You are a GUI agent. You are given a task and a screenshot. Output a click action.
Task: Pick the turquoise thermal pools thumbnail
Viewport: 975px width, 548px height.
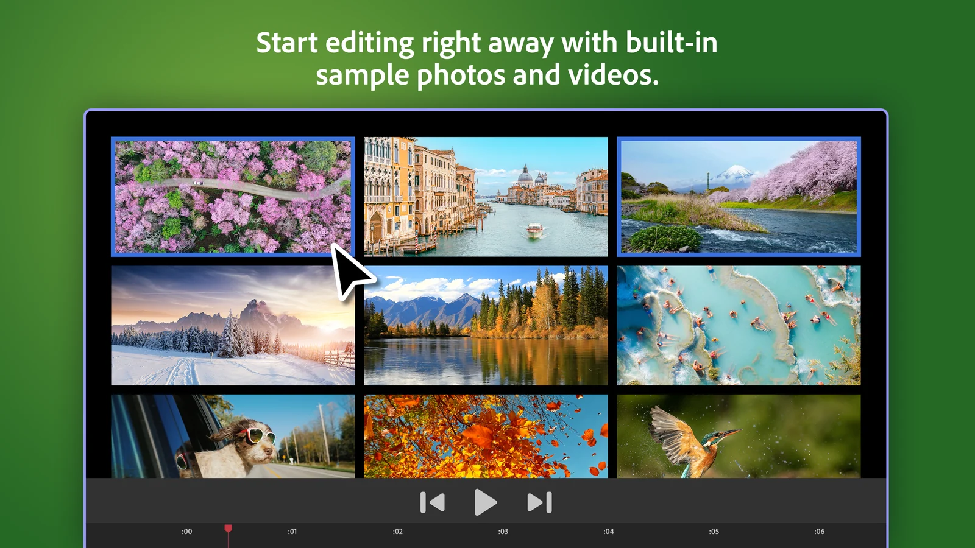(739, 325)
